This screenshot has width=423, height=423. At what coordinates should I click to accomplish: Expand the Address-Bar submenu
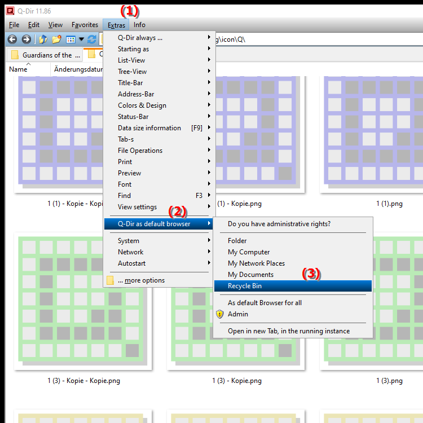pos(158,94)
